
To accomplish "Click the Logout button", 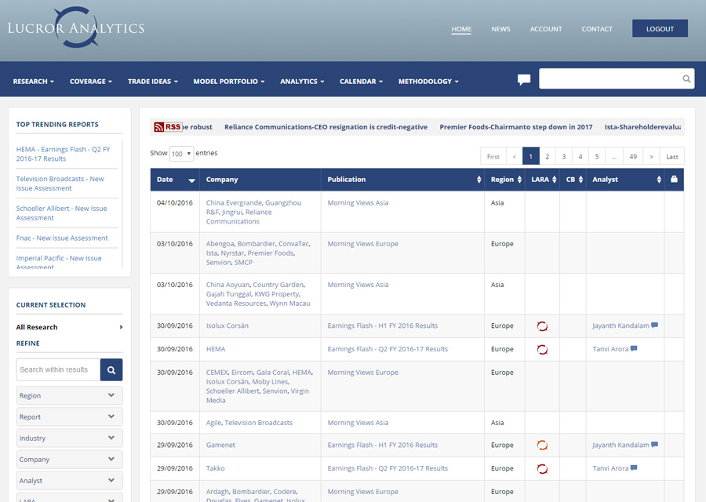I will pyautogui.click(x=660, y=28).
